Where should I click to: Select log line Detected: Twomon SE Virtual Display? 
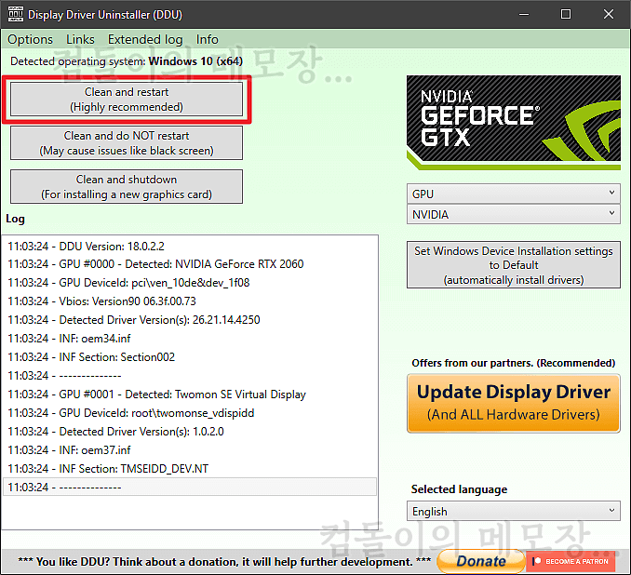pos(190,394)
